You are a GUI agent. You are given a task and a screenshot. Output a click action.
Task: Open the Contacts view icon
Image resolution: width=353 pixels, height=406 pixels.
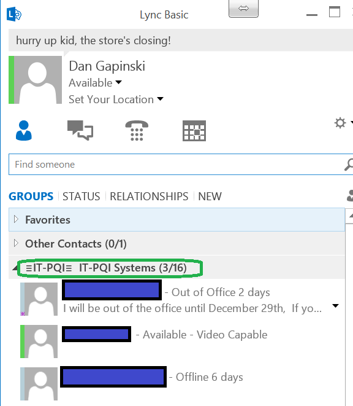pyautogui.click(x=24, y=130)
